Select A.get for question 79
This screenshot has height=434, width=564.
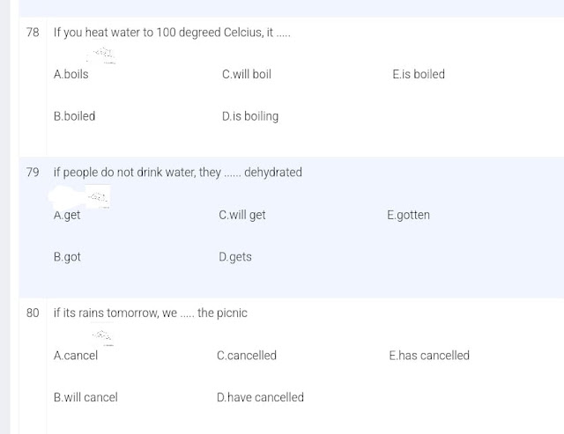coord(67,215)
